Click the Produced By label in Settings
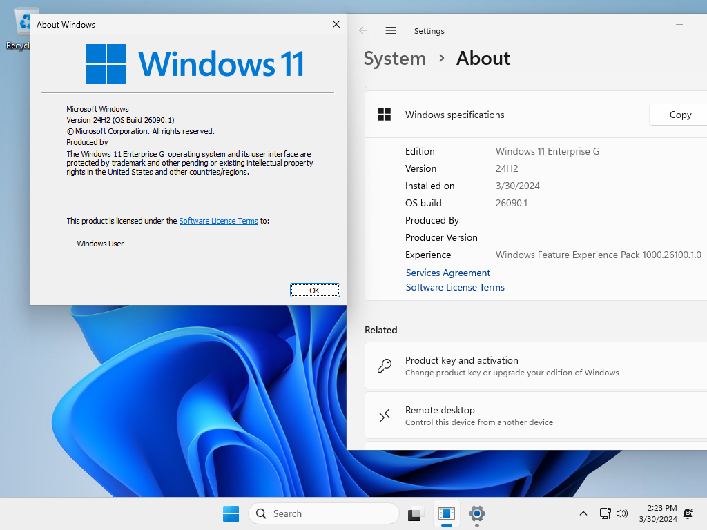707x530 pixels. tap(432, 220)
